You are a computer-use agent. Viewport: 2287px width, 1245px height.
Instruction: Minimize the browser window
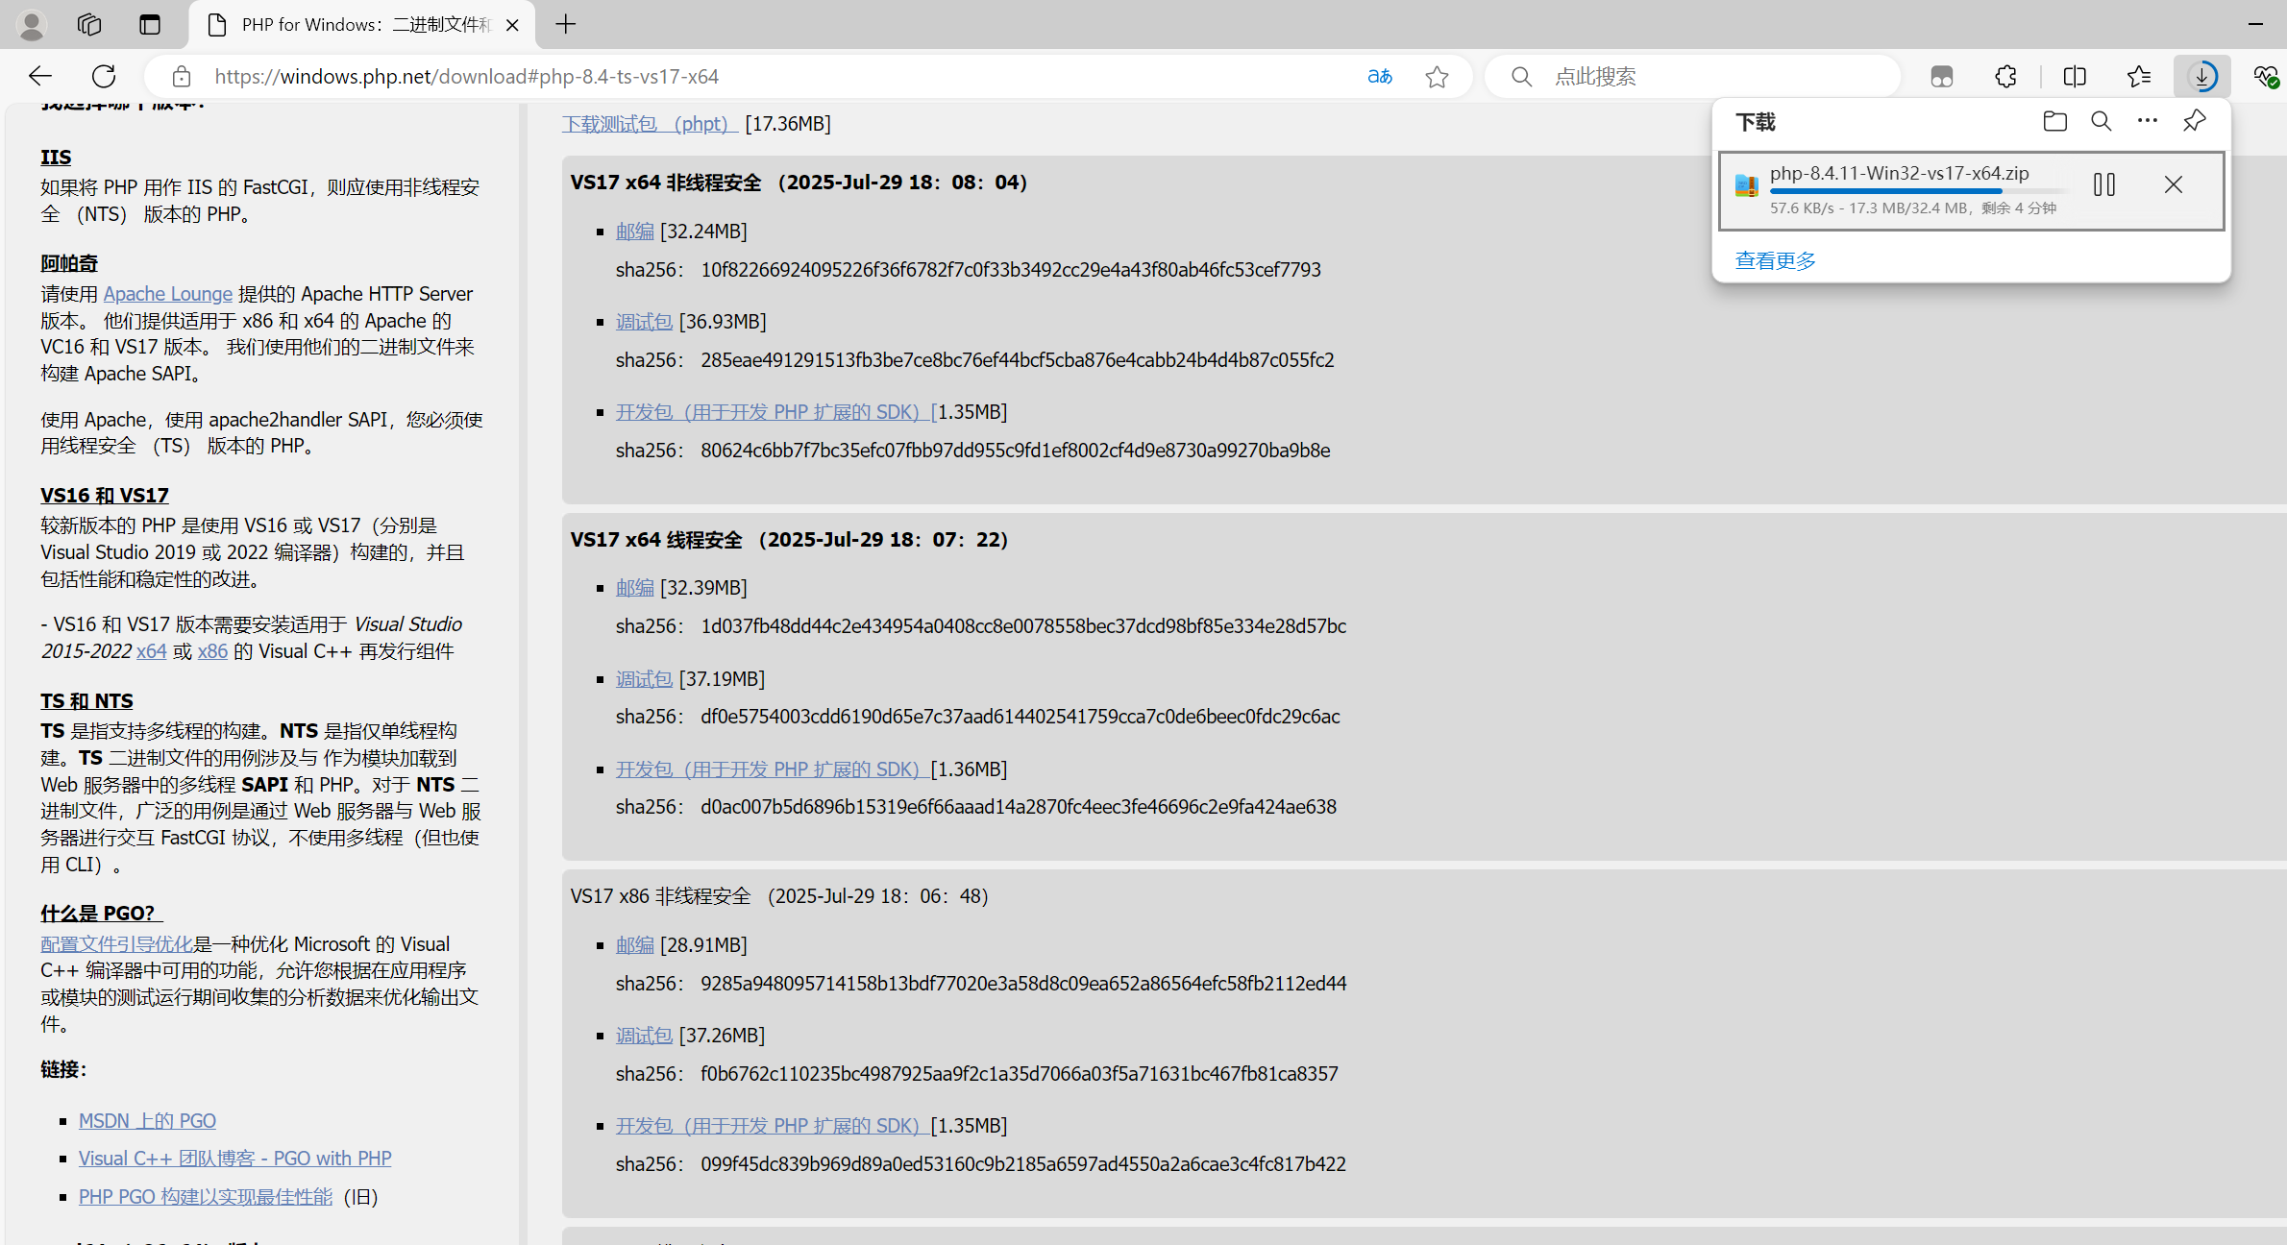click(2256, 24)
